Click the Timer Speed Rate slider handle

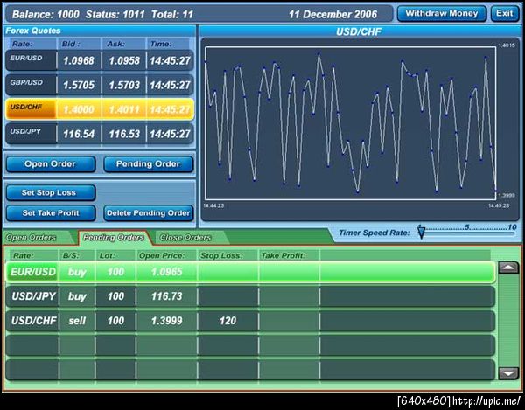coord(421,233)
